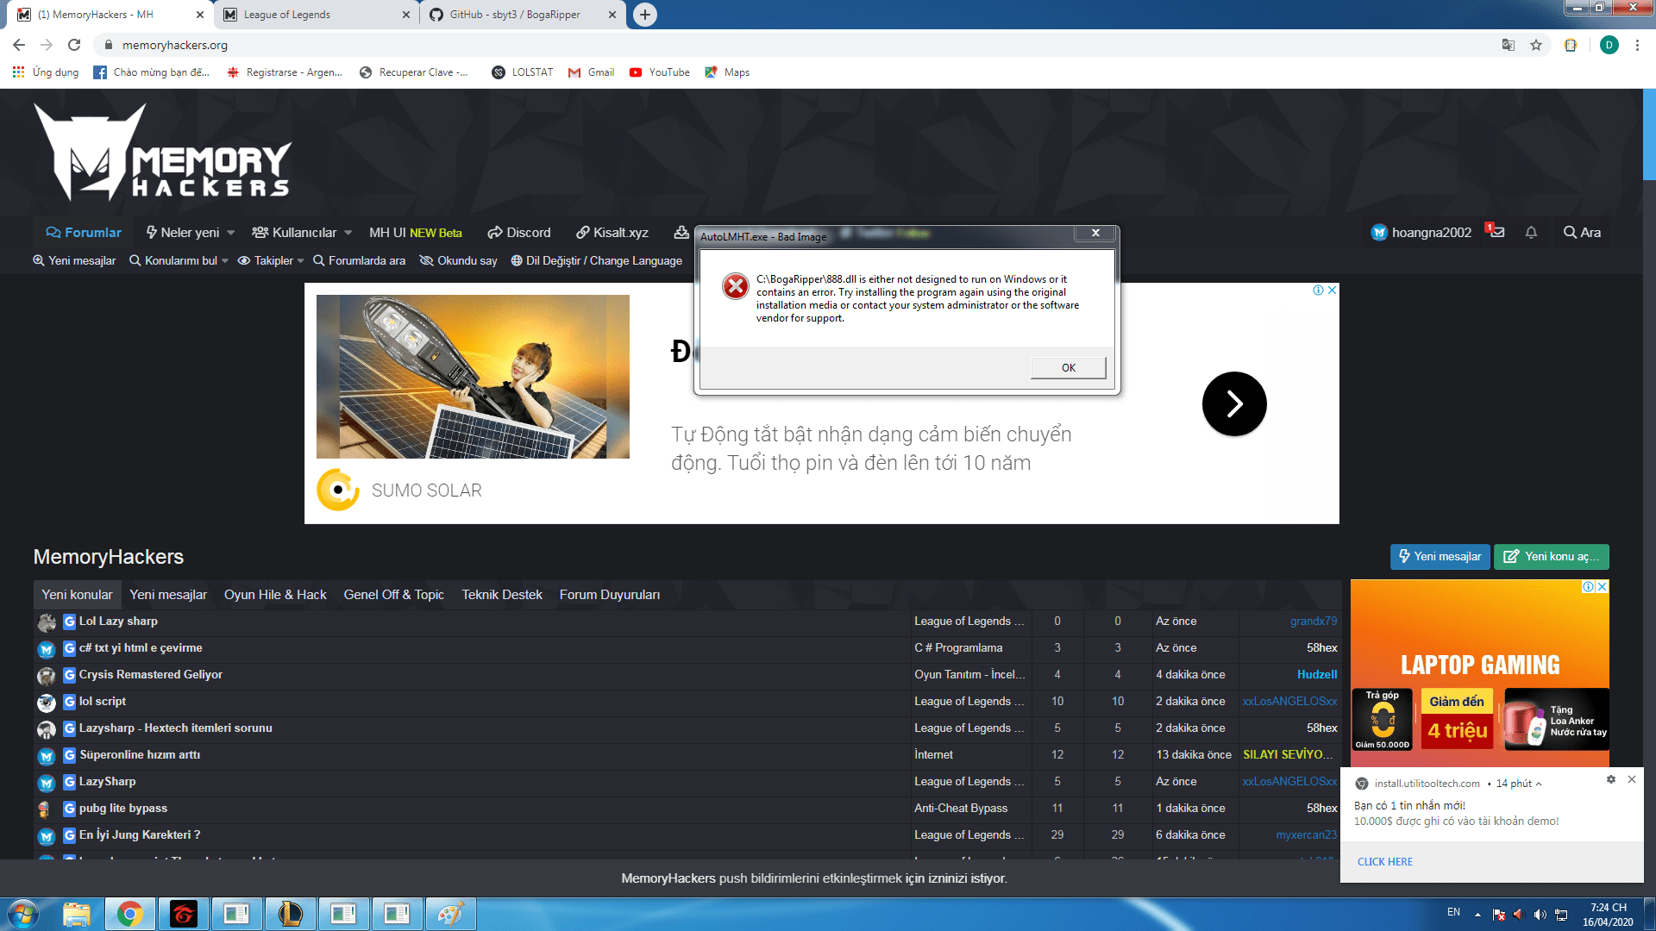Expand the Kullanıcılar dropdown arrow

[348, 233]
